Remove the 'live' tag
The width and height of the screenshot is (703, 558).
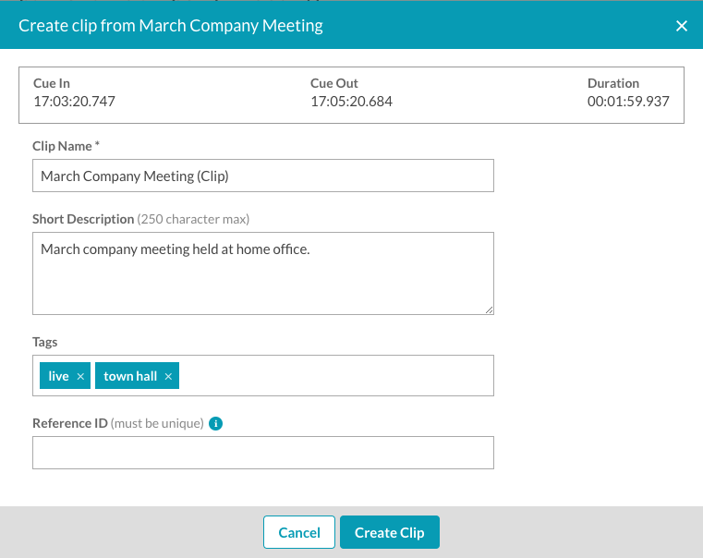80,377
